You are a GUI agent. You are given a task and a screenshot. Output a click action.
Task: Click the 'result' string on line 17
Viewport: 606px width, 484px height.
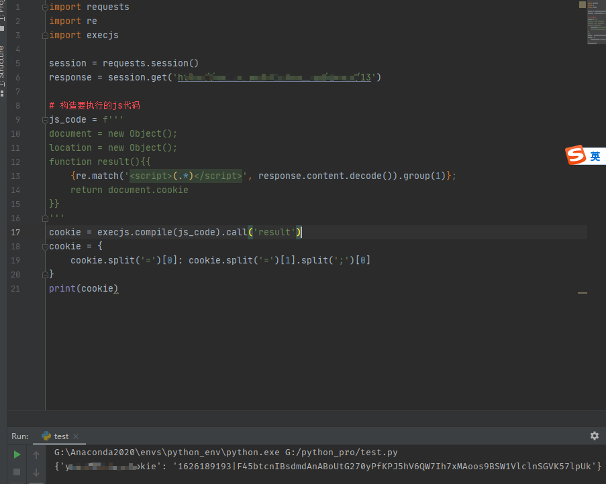coord(274,233)
